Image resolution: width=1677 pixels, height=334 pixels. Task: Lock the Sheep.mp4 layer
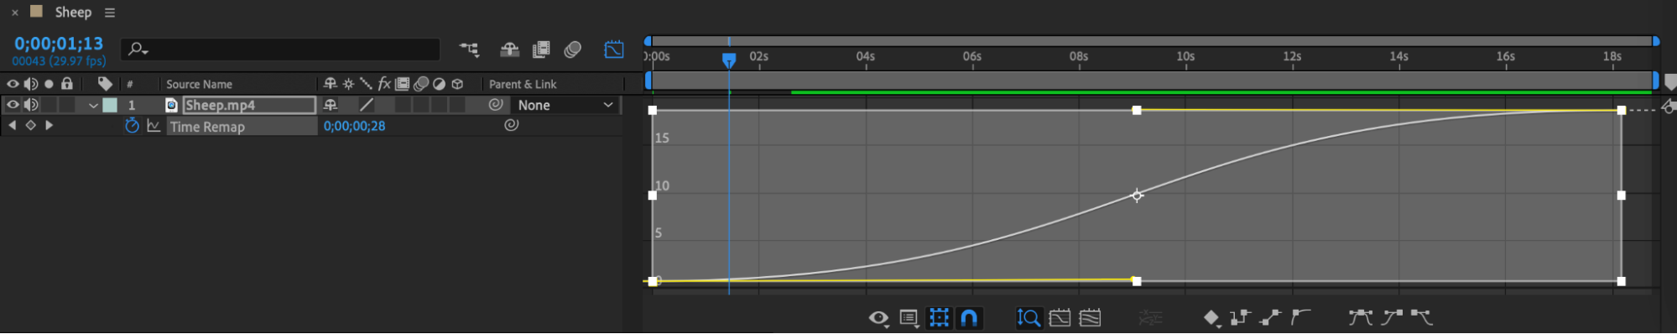coord(67,105)
